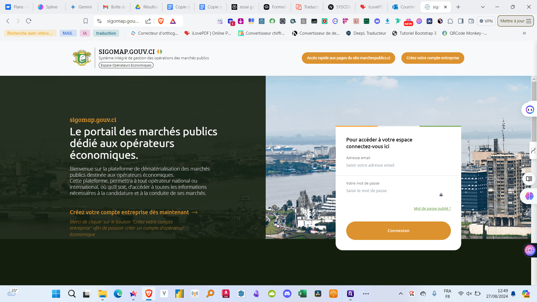Click the Brave Shields lion icon
The image size is (537, 302).
(161, 21)
